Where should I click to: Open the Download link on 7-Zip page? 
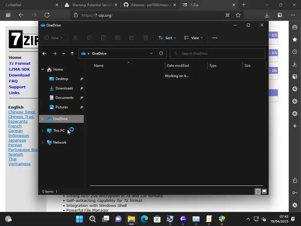19,75
